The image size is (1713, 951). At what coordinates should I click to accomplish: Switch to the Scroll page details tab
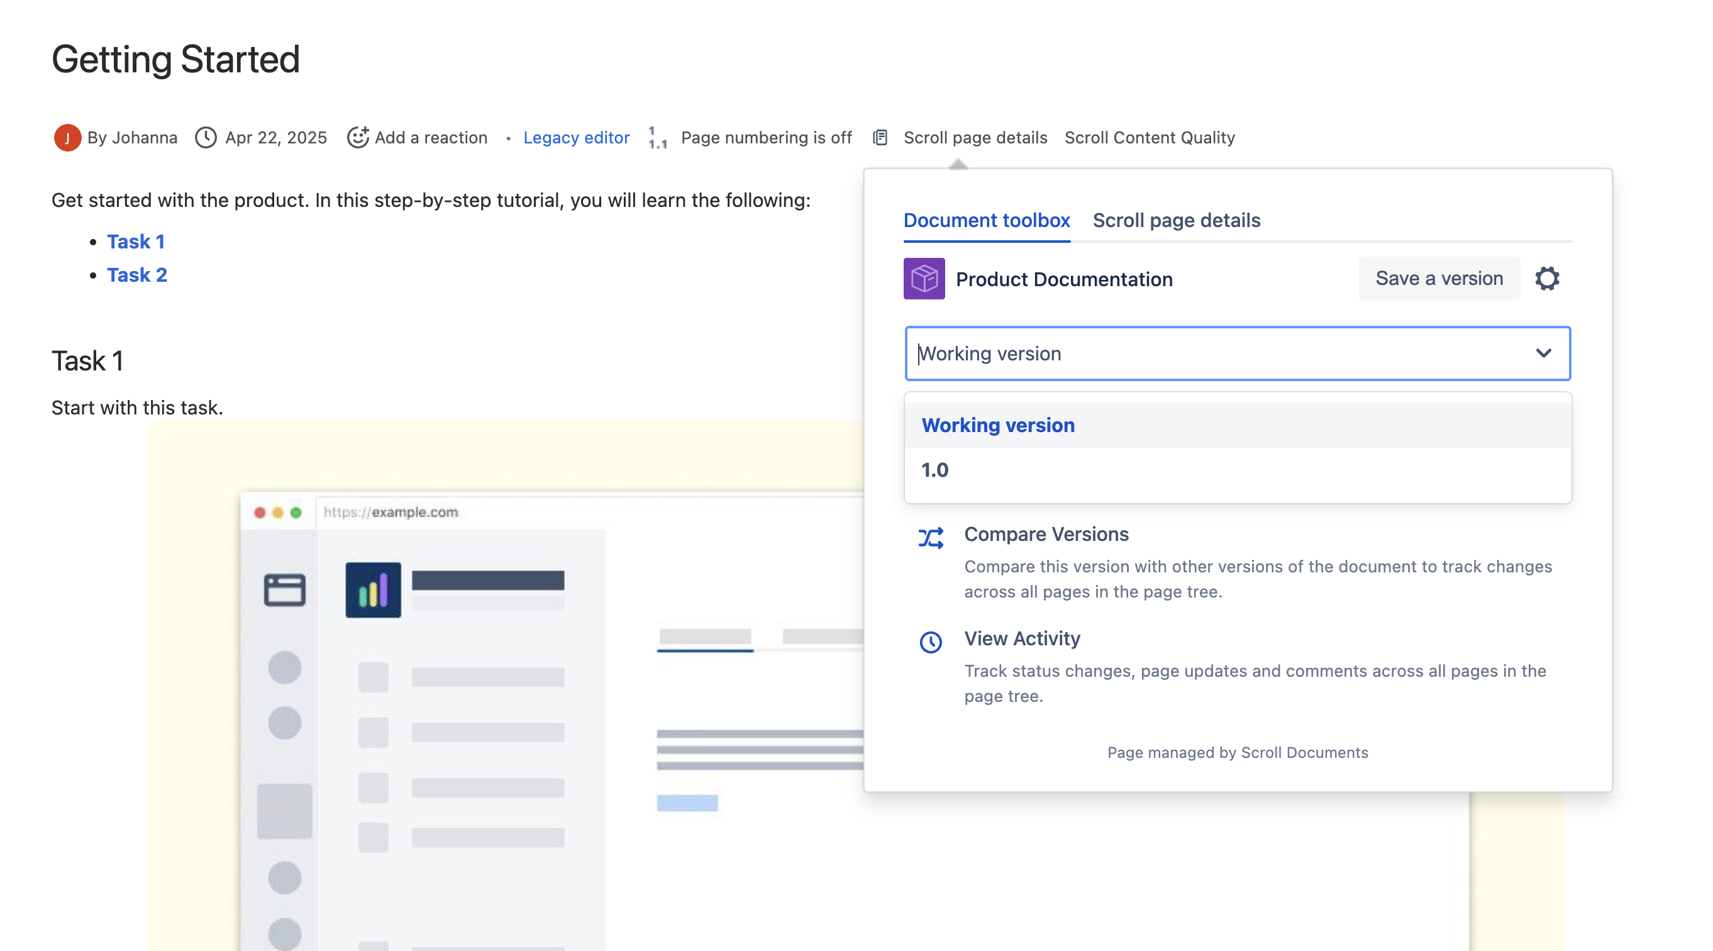[x=1176, y=220]
